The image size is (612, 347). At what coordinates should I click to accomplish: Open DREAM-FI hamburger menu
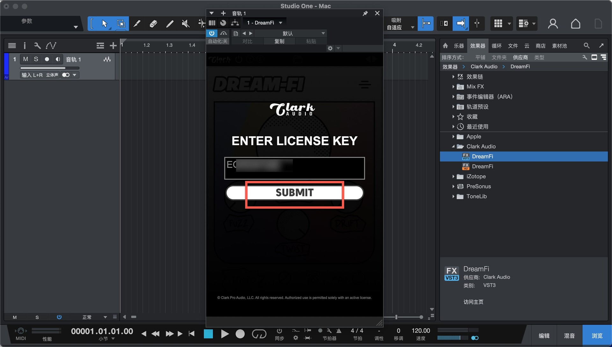tap(365, 84)
